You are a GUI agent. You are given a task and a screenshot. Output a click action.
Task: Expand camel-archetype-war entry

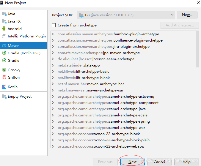point(53,128)
